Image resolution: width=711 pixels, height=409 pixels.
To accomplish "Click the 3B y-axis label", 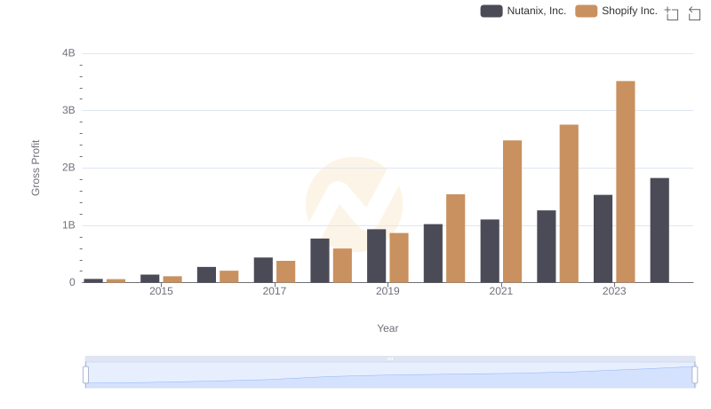I will (69, 110).
